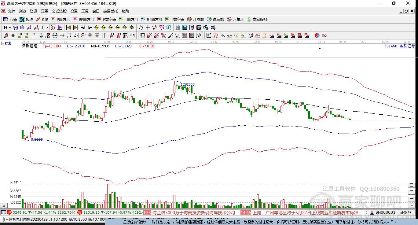
Task: Select the percent line drawing tool
Action: coord(223,35)
